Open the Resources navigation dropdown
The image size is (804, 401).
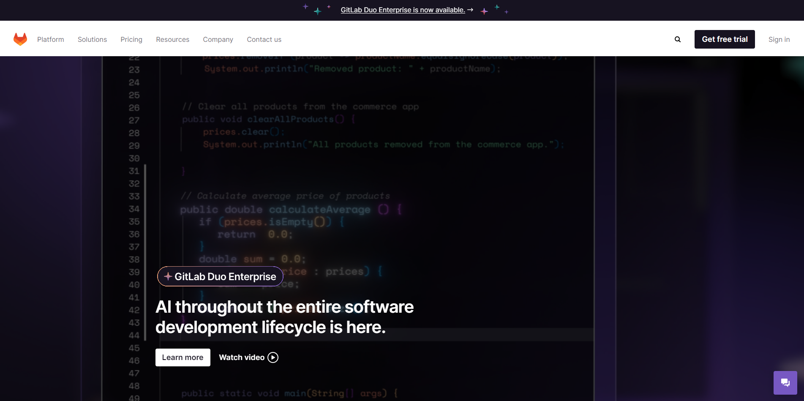[x=172, y=39]
